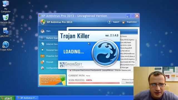Click the Configuration gear icon
Viewport: 178px width, 100px height.
pyautogui.click(x=43, y=68)
